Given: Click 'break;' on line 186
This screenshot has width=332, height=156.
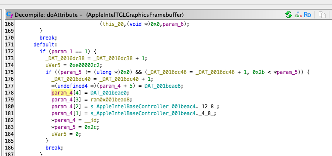Looking at the screenshot, I should click(x=54, y=147).
